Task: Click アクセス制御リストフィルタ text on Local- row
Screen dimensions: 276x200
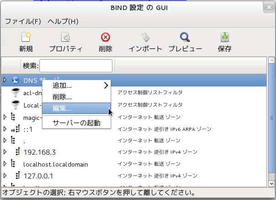Action: [x=150, y=105]
